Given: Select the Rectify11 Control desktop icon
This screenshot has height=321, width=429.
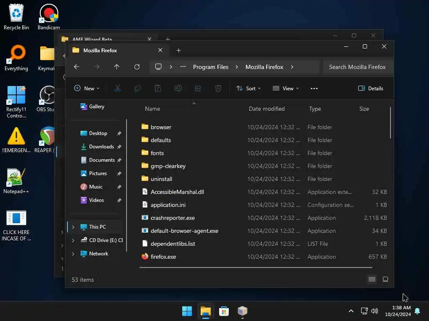Looking at the screenshot, I should (16, 102).
